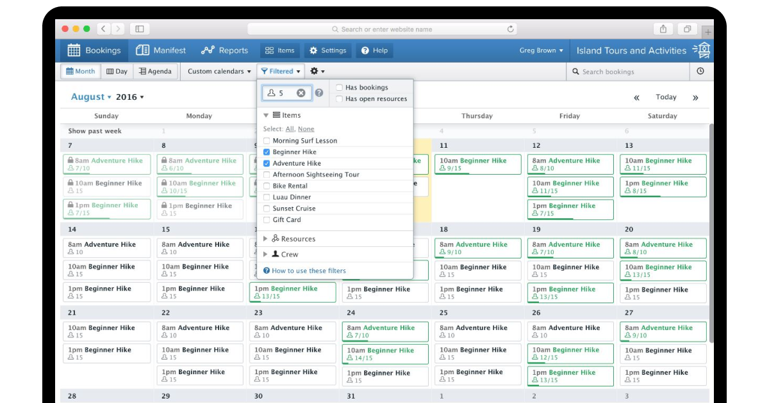Open Thursday 11th 10am Beginner Hike 9/15

(477, 164)
